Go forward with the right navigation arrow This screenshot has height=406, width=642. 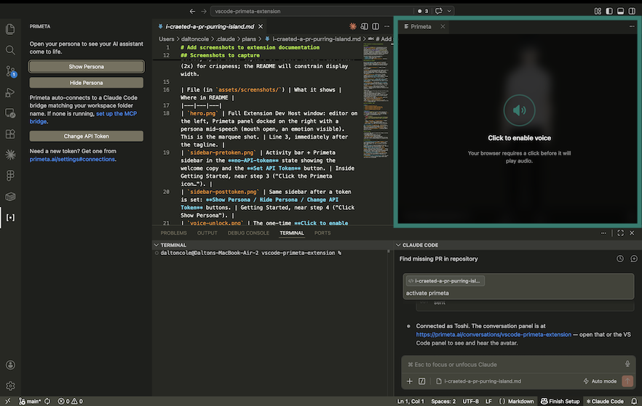tap(204, 11)
